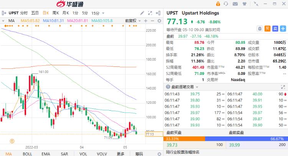
Task: Click the pre-market ask price 39.99
Action: click(x=234, y=145)
